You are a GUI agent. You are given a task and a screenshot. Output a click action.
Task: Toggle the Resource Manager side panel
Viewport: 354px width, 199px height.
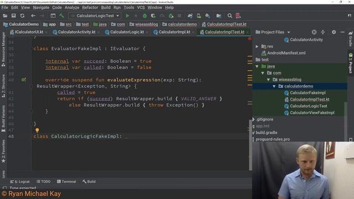click(x=3, y=49)
